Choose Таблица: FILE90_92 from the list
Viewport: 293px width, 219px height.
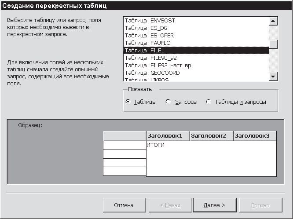[152, 58]
